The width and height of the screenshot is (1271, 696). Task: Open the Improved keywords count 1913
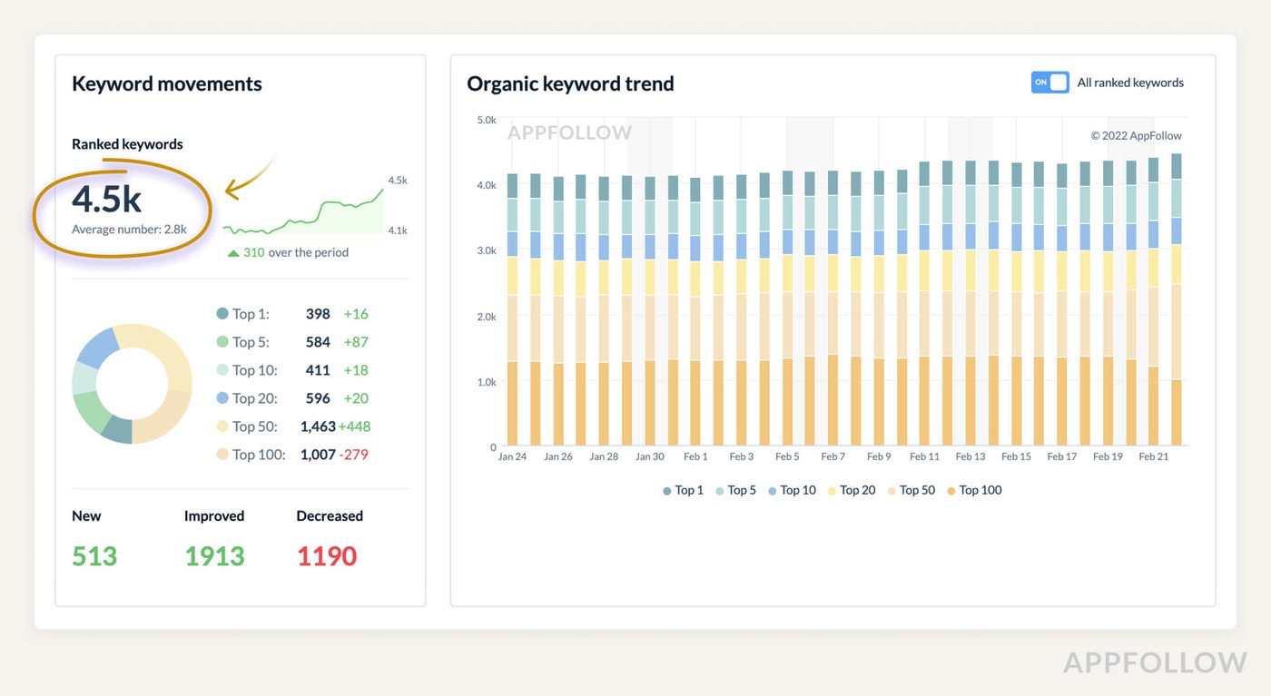[x=214, y=555]
